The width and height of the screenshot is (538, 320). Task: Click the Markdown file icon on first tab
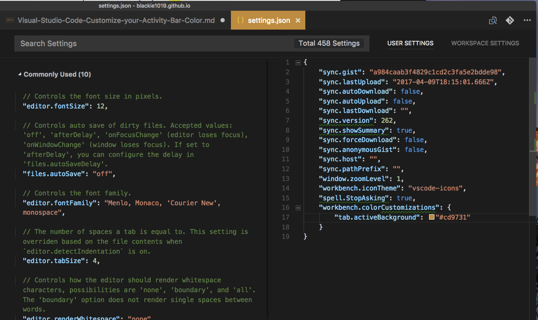[x=9, y=21]
